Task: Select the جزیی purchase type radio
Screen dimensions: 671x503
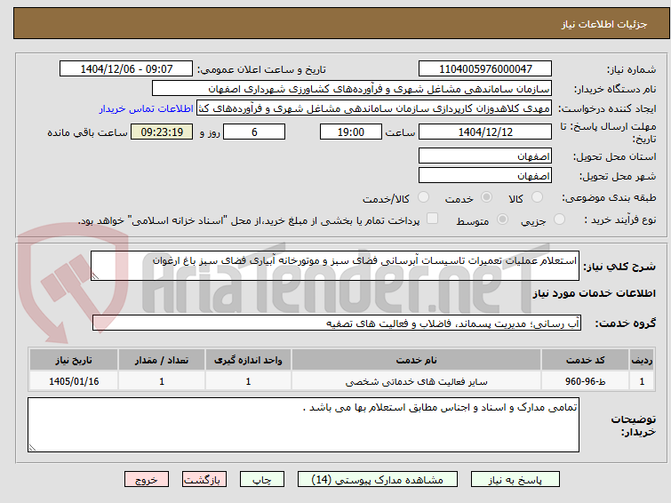Action: (x=559, y=220)
